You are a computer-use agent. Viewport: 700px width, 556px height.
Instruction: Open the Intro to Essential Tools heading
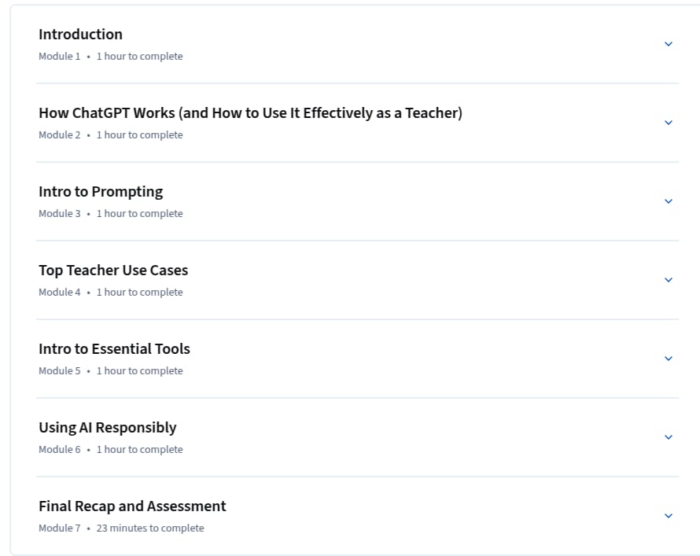pyautogui.click(x=114, y=348)
